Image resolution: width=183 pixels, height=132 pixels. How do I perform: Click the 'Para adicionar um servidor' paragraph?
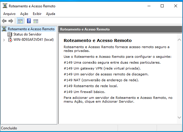point(118,99)
